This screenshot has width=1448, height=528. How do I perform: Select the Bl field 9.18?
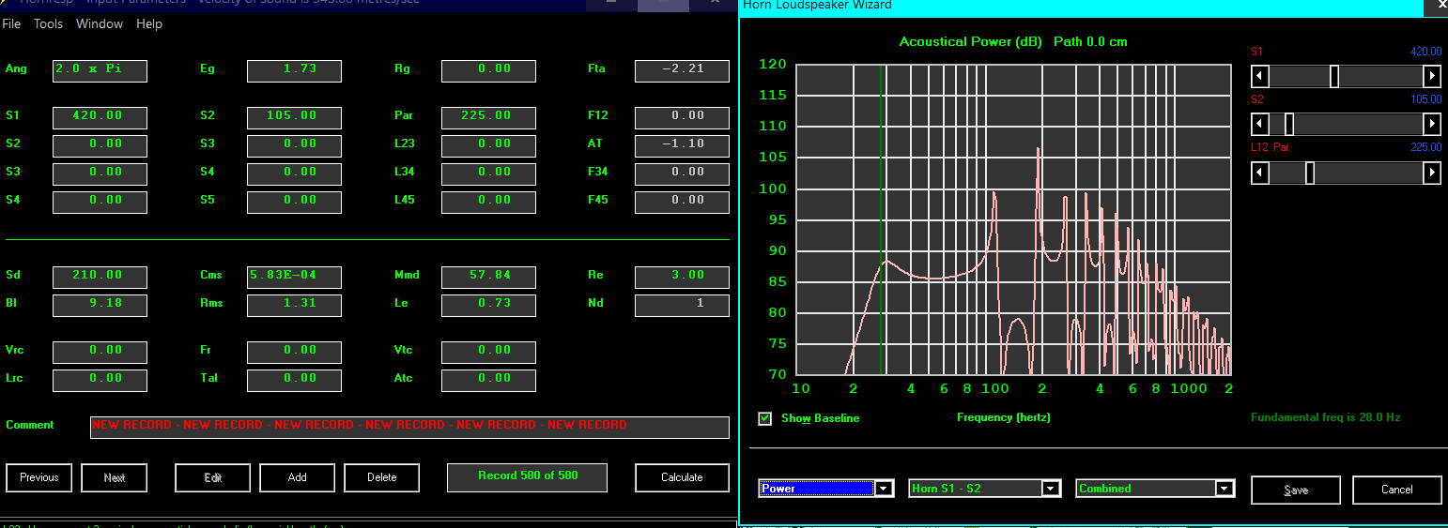(100, 305)
